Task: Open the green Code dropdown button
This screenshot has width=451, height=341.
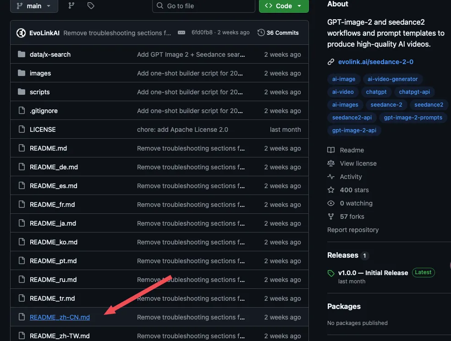Action: pos(284,6)
